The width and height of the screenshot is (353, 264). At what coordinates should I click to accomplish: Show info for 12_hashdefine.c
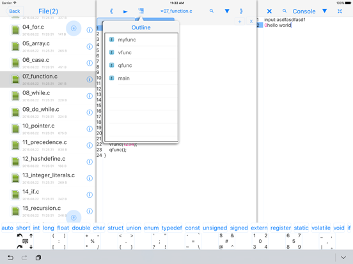[90, 161]
